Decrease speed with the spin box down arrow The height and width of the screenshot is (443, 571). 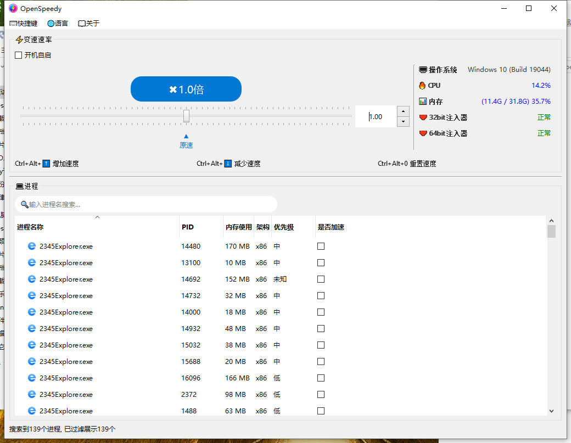tap(403, 121)
